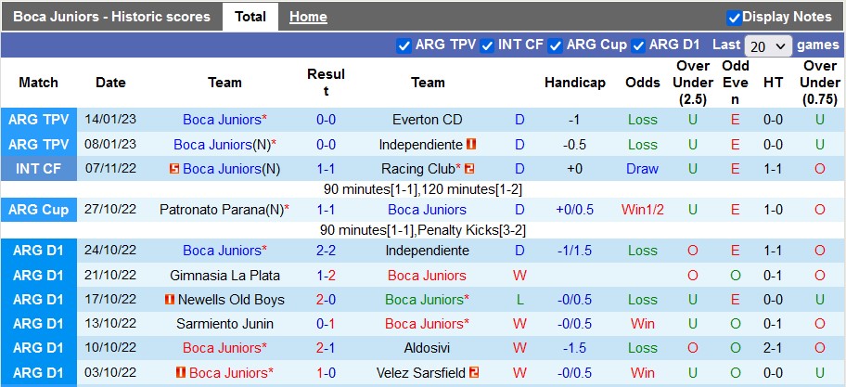Click red card badge beside Velez Sarsfield
Image resolution: width=846 pixels, height=387 pixels.
click(473, 372)
